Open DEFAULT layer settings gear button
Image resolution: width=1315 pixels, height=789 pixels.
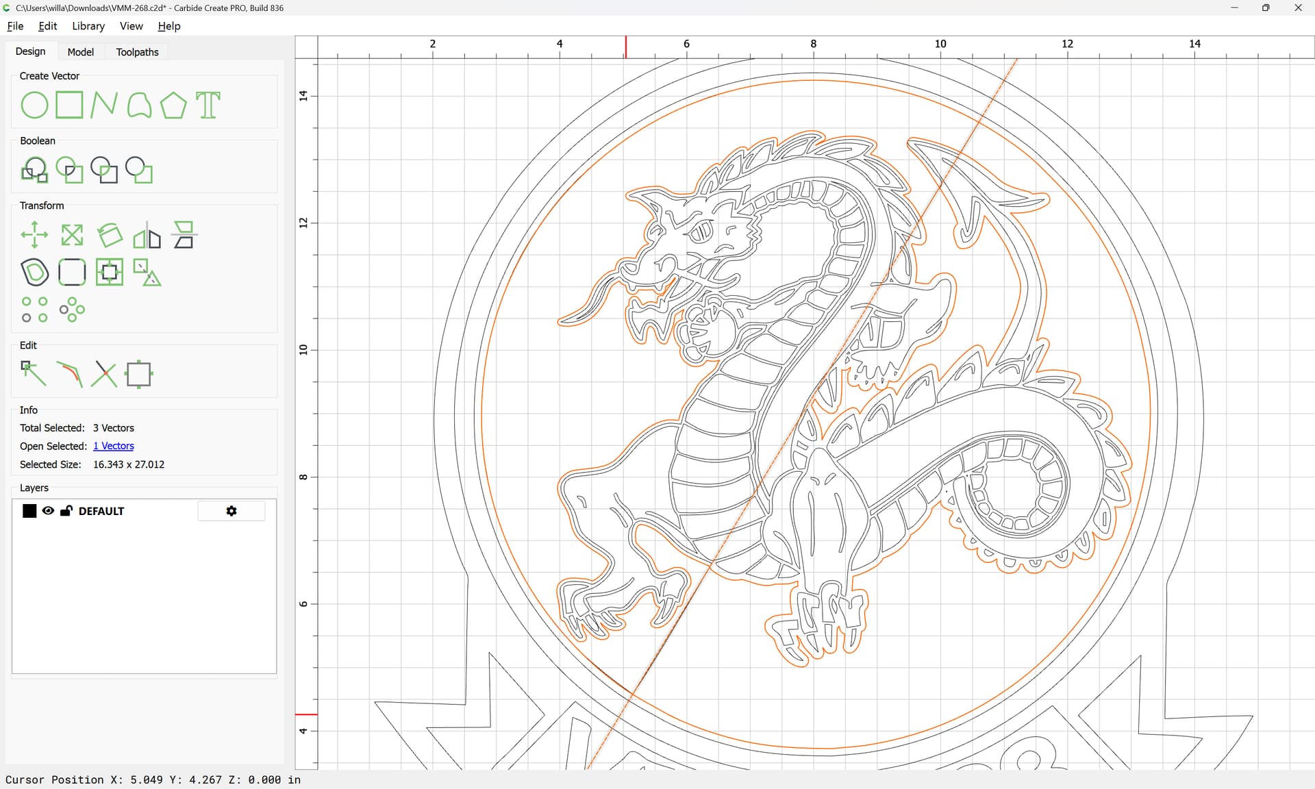[x=231, y=511]
